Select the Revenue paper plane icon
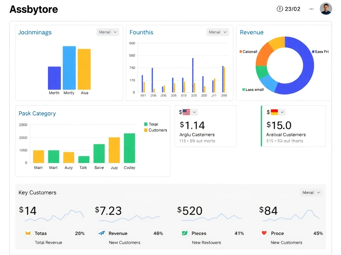Screen dimensions: 341x255 101,233
